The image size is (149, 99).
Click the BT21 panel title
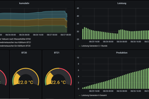pos(57,53)
